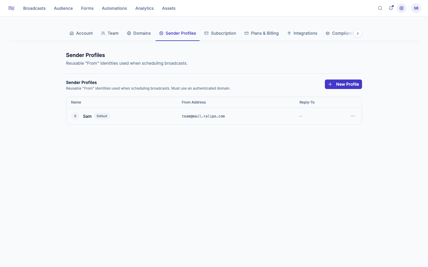Viewport: 428px width, 267px height.
Task: Select the Sender Profiles tab
Action: pos(177,33)
